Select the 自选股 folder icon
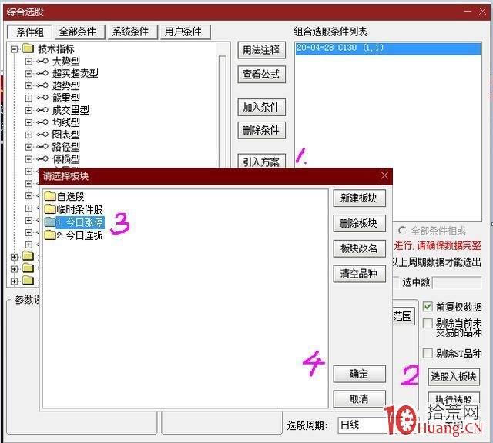This screenshot has height=443, width=493. point(49,196)
